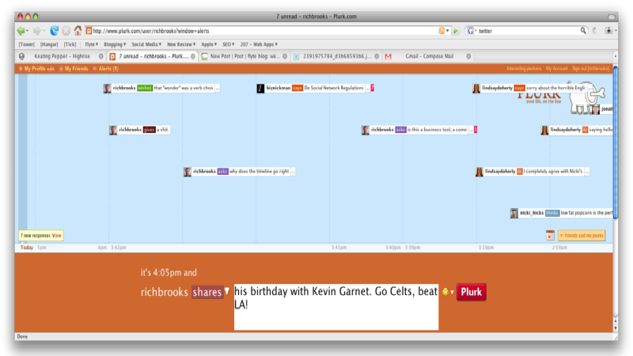Click the red Plurk submit button
This screenshot has height=356, width=633.
(471, 292)
